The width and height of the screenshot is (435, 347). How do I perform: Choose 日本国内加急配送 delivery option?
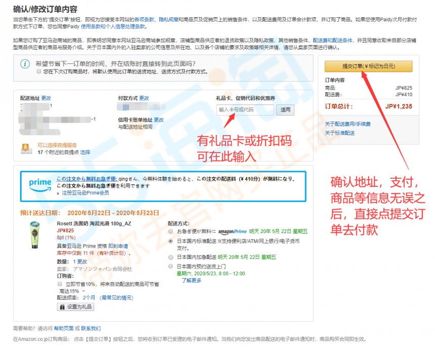[x=170, y=257]
